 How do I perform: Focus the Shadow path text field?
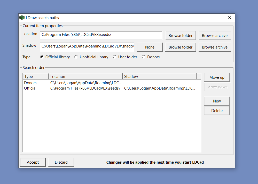[87, 47]
